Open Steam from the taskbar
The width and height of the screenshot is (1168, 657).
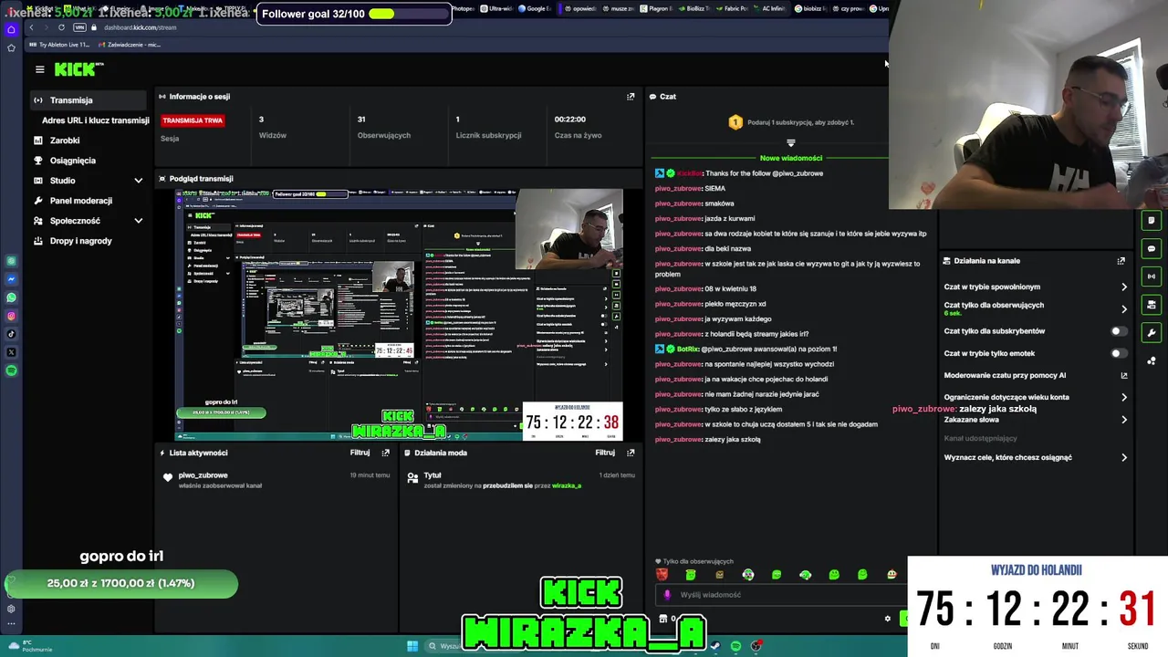click(714, 646)
